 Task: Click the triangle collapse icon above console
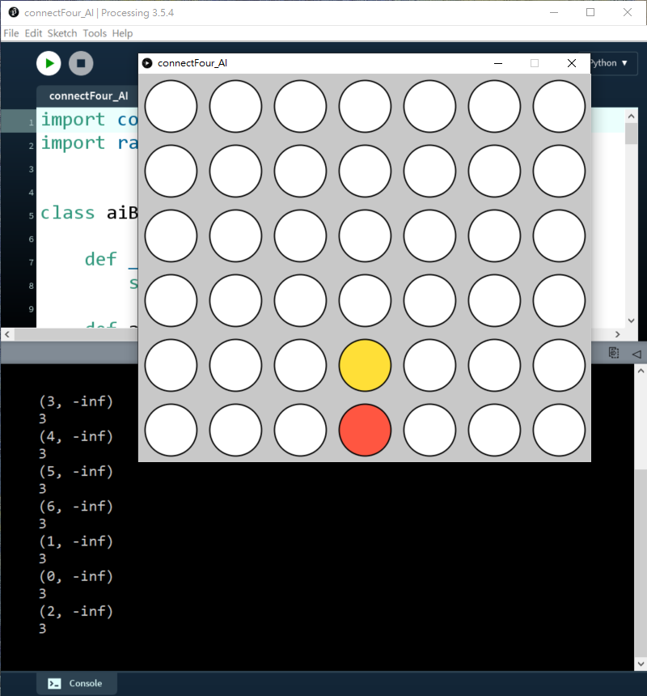[636, 353]
